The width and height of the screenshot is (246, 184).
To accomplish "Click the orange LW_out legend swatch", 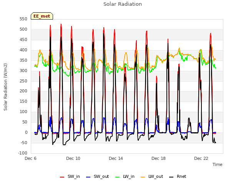I will (x=143, y=177).
